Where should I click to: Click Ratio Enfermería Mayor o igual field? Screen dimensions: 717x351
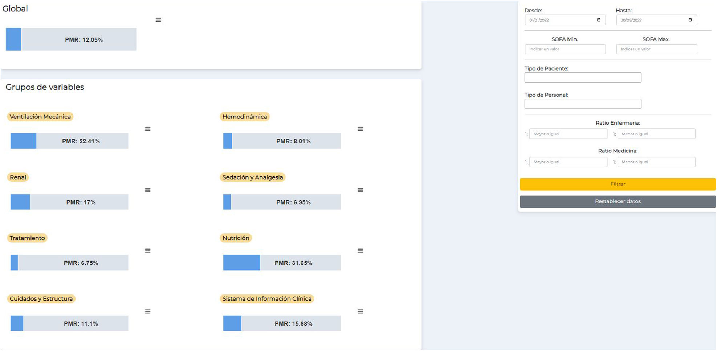click(x=568, y=134)
